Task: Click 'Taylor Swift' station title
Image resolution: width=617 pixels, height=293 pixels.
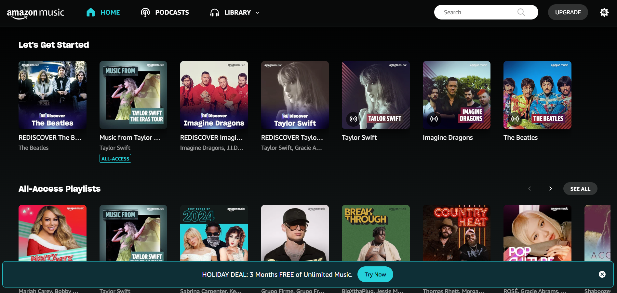Action: (x=359, y=137)
